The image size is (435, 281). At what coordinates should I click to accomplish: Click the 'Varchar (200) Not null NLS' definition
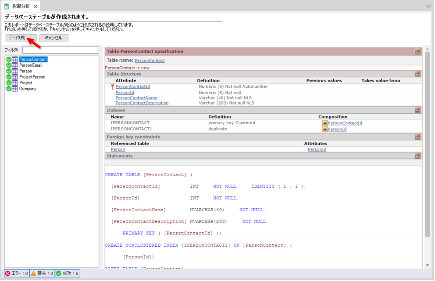coord(226,103)
